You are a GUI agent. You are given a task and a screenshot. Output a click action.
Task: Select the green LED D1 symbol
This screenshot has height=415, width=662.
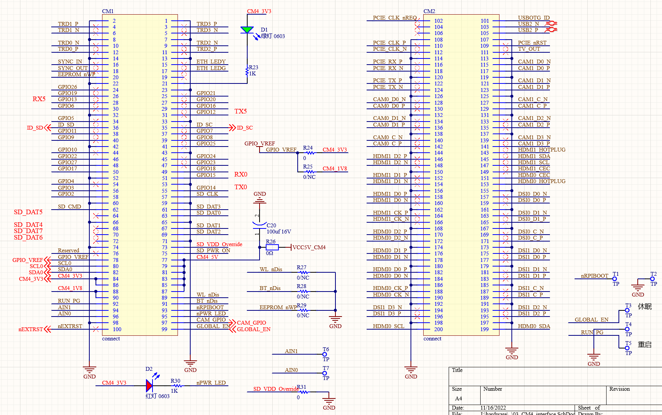coord(247,30)
